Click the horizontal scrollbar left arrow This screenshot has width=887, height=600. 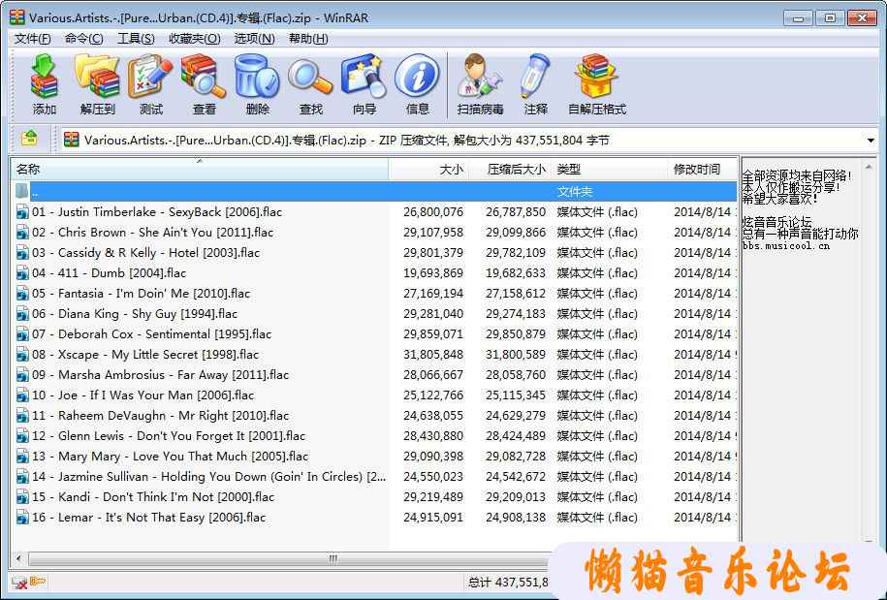click(x=18, y=558)
